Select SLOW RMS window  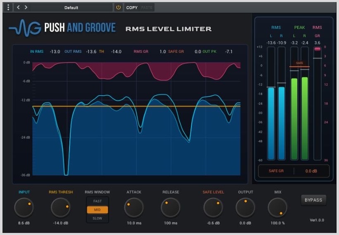[97, 218]
